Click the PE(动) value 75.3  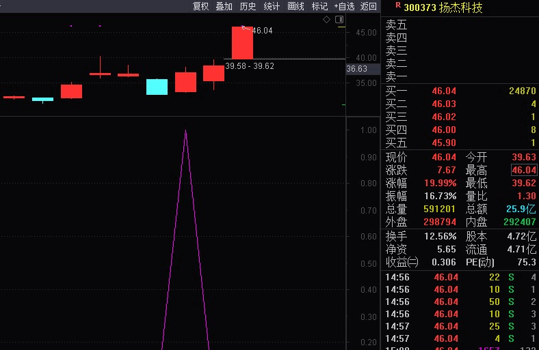(526, 262)
